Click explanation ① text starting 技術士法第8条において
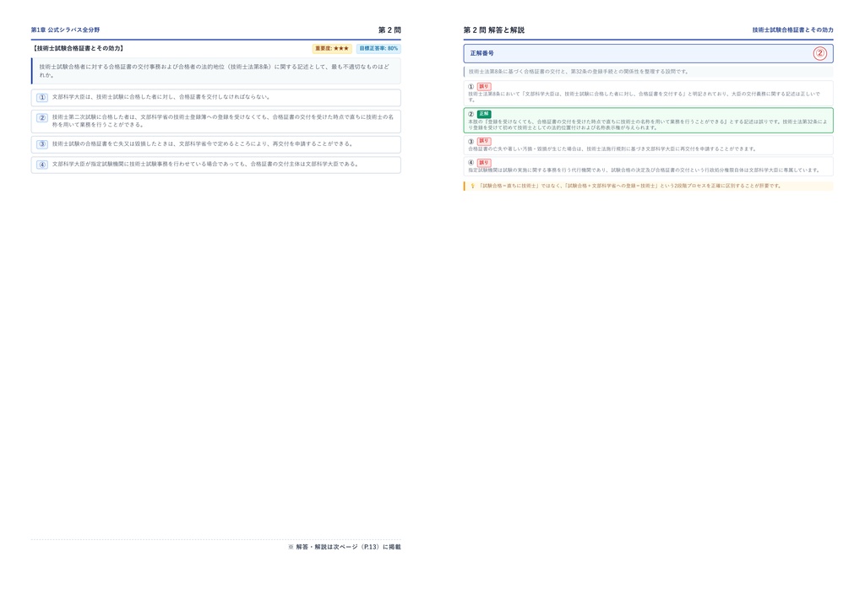The width and height of the screenshot is (865, 611). (644, 96)
